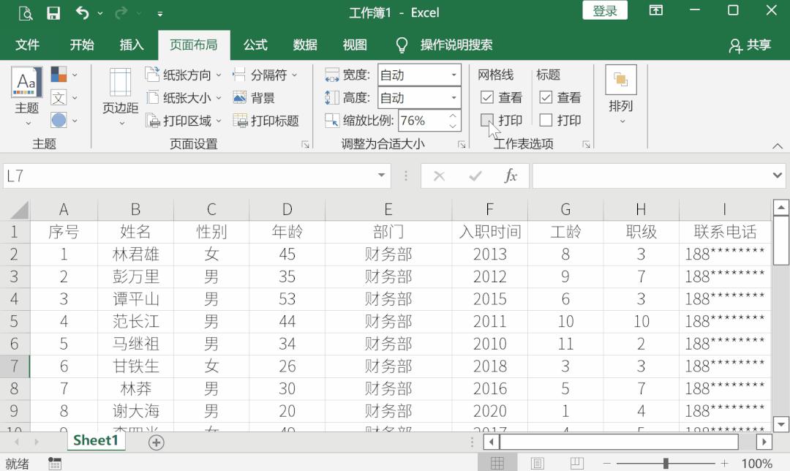
Task: Enable 标题 打印 checkbox
Action: click(546, 120)
